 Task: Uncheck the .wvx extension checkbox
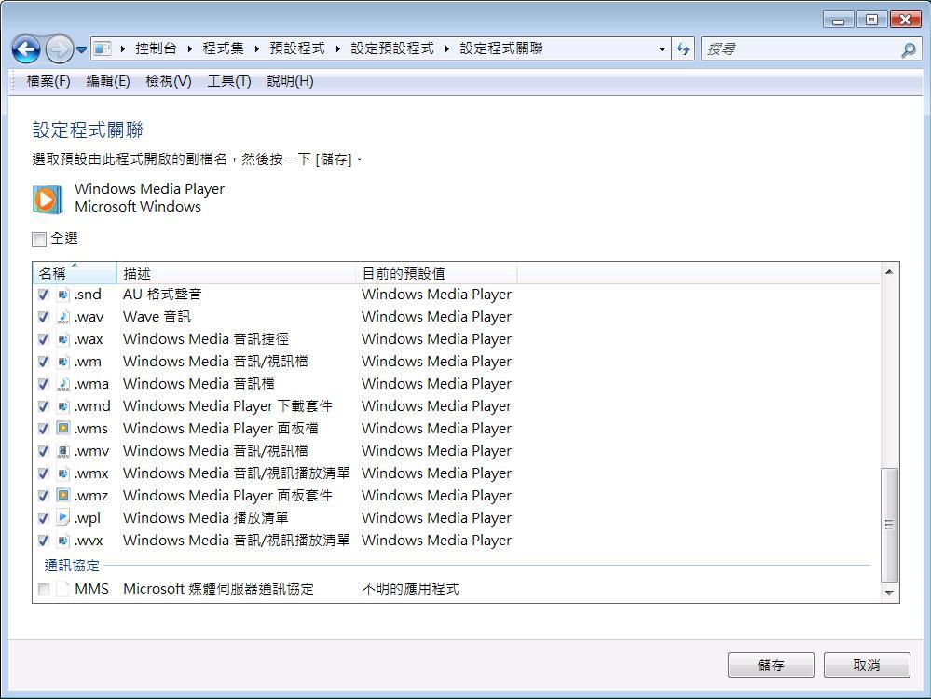pos(44,541)
